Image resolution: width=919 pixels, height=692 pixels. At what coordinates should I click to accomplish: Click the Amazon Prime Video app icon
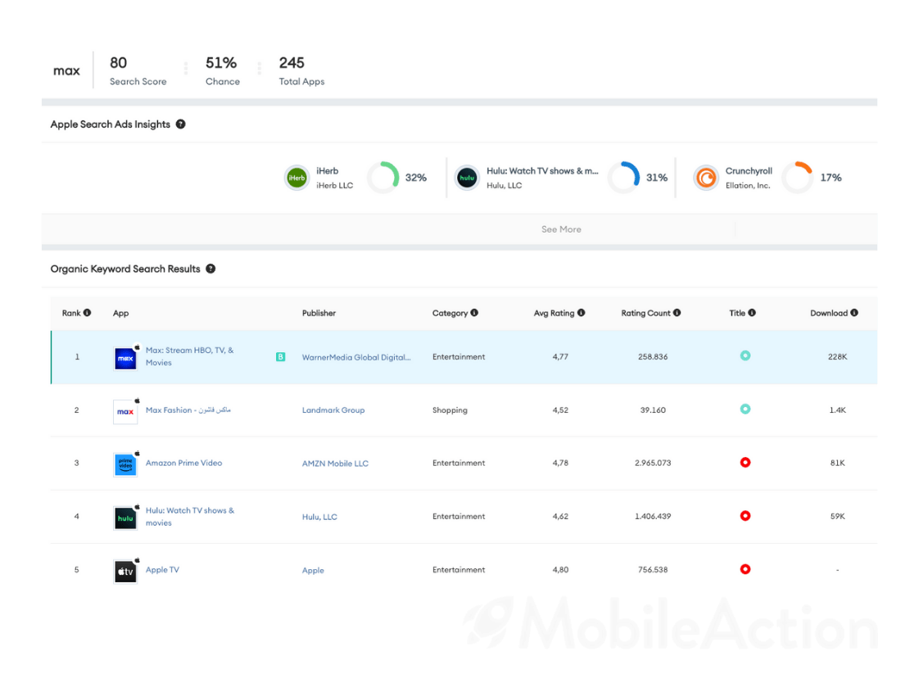tap(125, 464)
